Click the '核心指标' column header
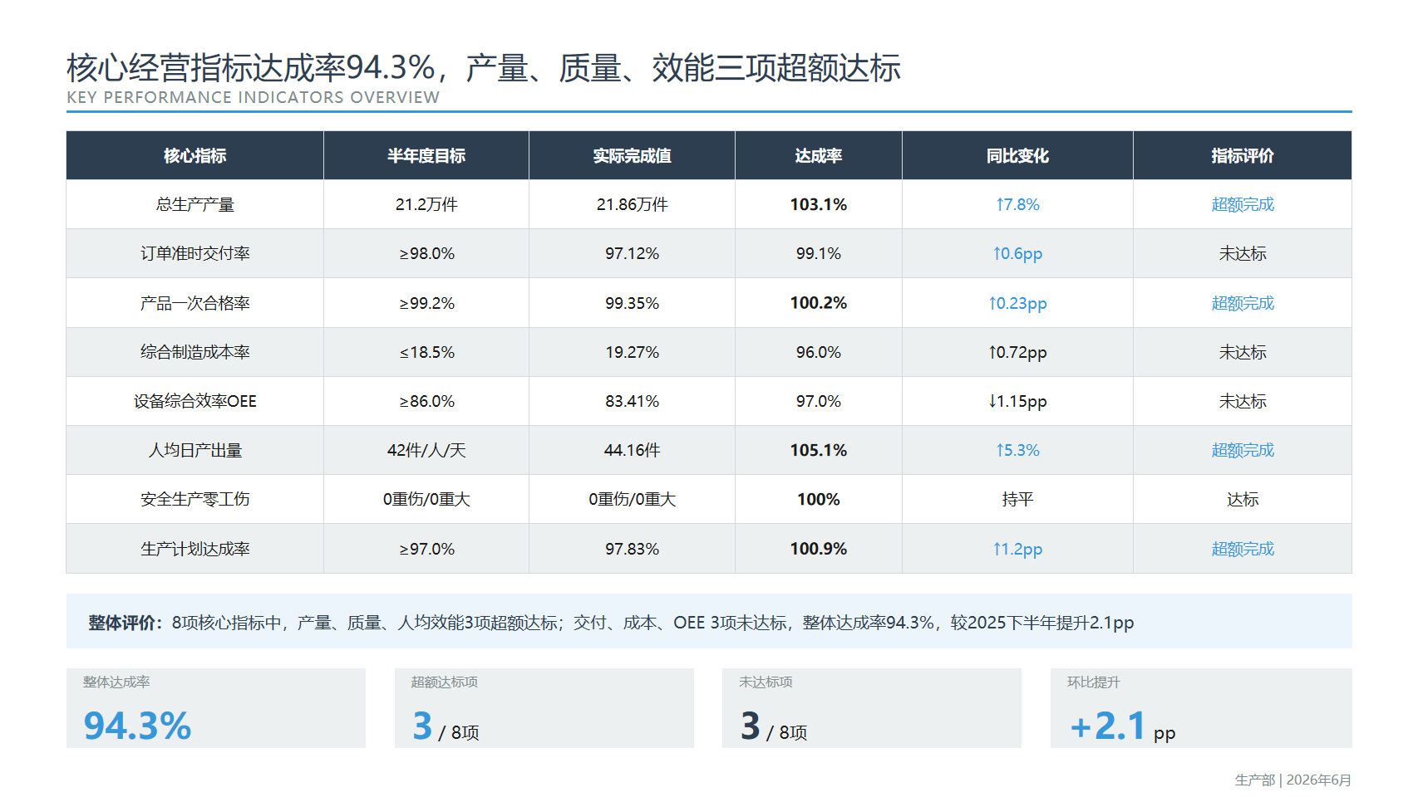 coord(195,155)
